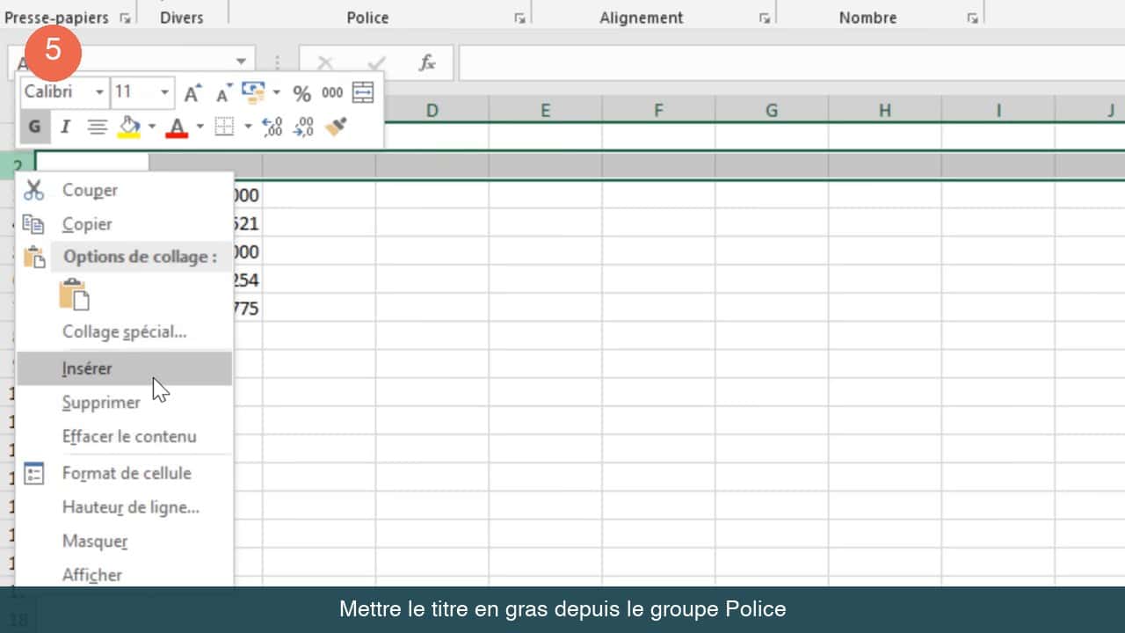The image size is (1125, 633).
Task: Open the Police group dialog launcher
Action: click(x=519, y=18)
